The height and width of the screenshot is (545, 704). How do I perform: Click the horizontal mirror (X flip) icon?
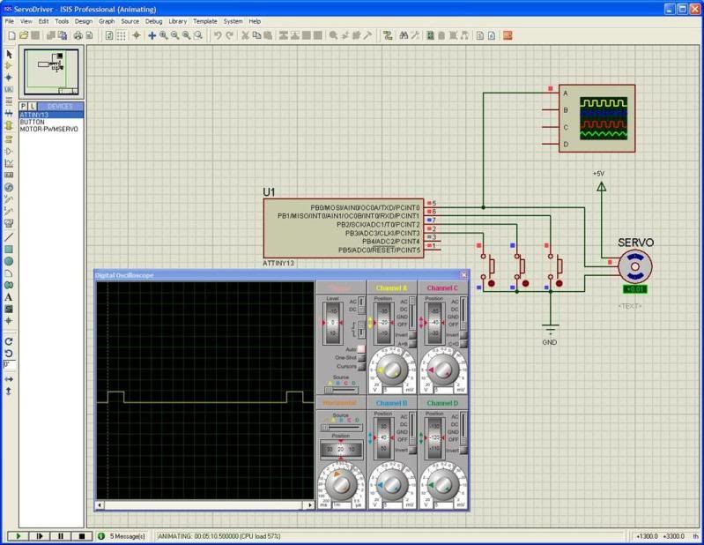[x=9, y=379]
